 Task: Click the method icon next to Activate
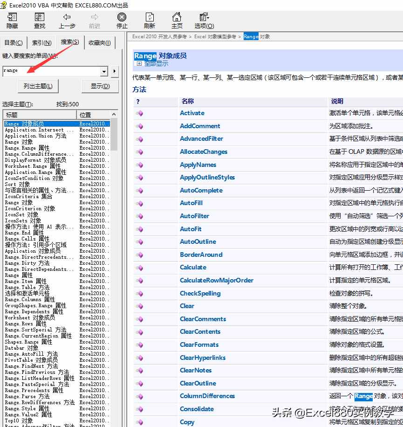(x=140, y=113)
